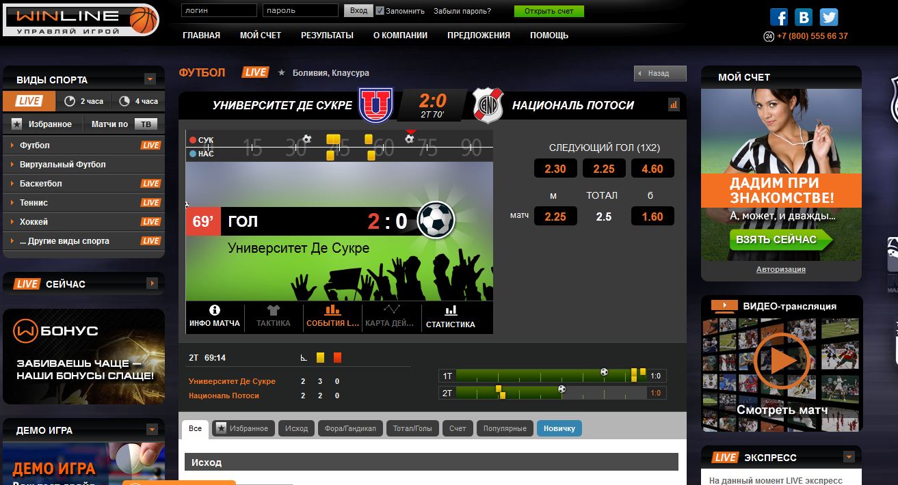Screen dimensions: 898x485
Task: Toggle the Запомнить checkbox
Action: point(380,11)
